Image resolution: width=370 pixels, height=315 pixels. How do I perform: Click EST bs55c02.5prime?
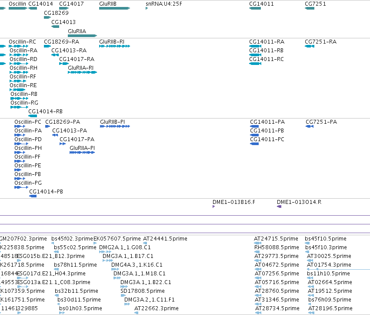point(75,247)
